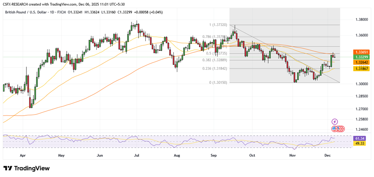Viewport: 374px width, 177px height.
Task: Select the green 1.33299 current price label
Action: pos(362,57)
